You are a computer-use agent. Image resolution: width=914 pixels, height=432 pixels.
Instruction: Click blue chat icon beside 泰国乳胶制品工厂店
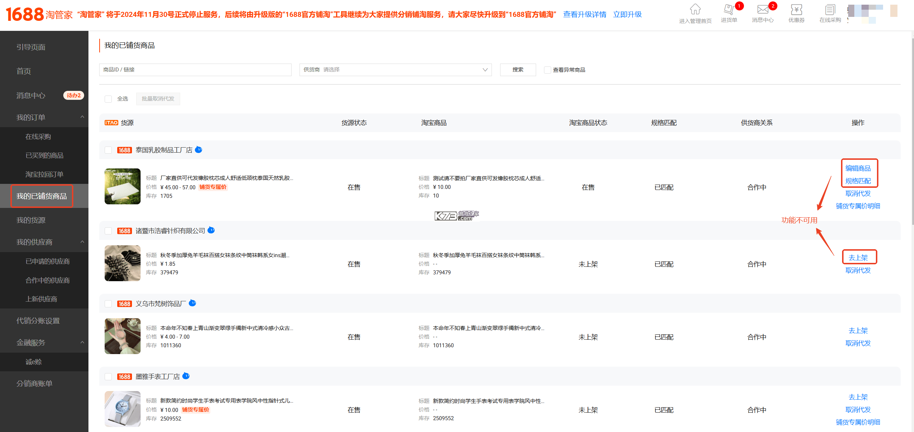pyautogui.click(x=198, y=149)
